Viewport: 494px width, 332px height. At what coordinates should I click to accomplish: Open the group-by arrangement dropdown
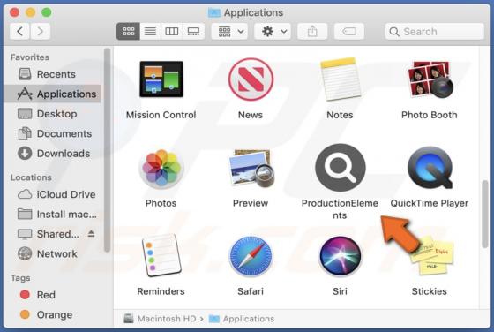coord(230,31)
